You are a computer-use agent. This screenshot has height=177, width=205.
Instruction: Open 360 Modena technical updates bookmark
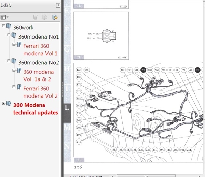tap(36, 109)
